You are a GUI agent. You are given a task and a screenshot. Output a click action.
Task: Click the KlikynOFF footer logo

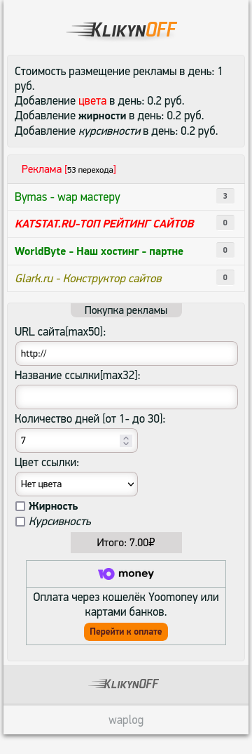124,683
